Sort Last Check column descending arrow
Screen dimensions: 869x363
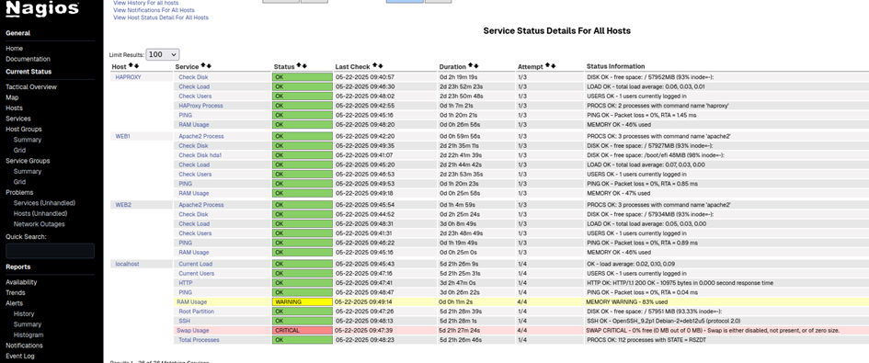[x=380, y=66]
